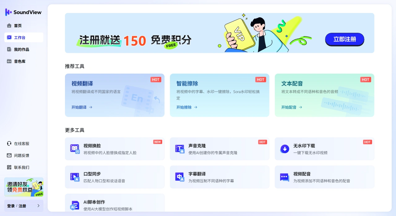
Task: Select the 视频换脸 face-swap tool icon
Action: (75, 149)
